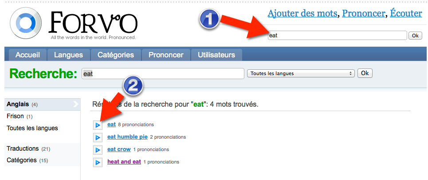Click Ok next to the language dropdown
This screenshot has height=180, width=428.
pos(365,73)
